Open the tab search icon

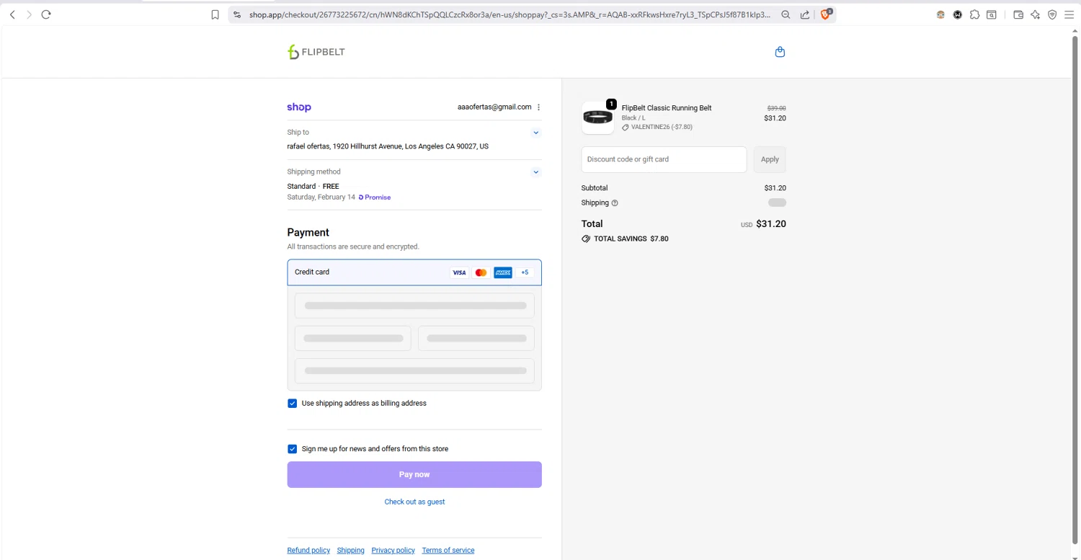[992, 14]
